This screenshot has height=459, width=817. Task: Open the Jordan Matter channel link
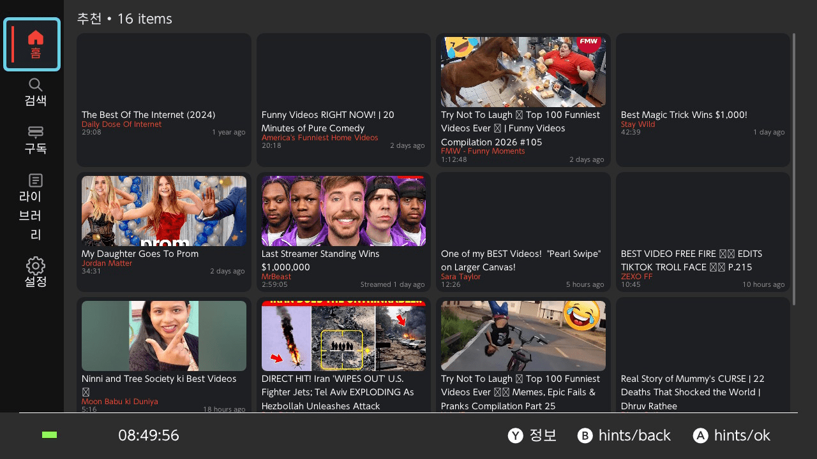coord(107,263)
